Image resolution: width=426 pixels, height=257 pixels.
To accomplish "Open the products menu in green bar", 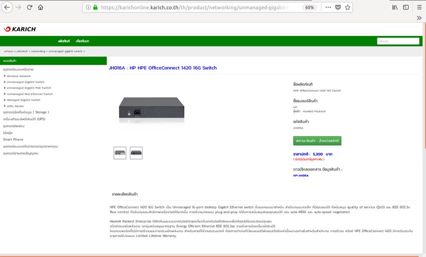I will pyautogui.click(x=64, y=41).
